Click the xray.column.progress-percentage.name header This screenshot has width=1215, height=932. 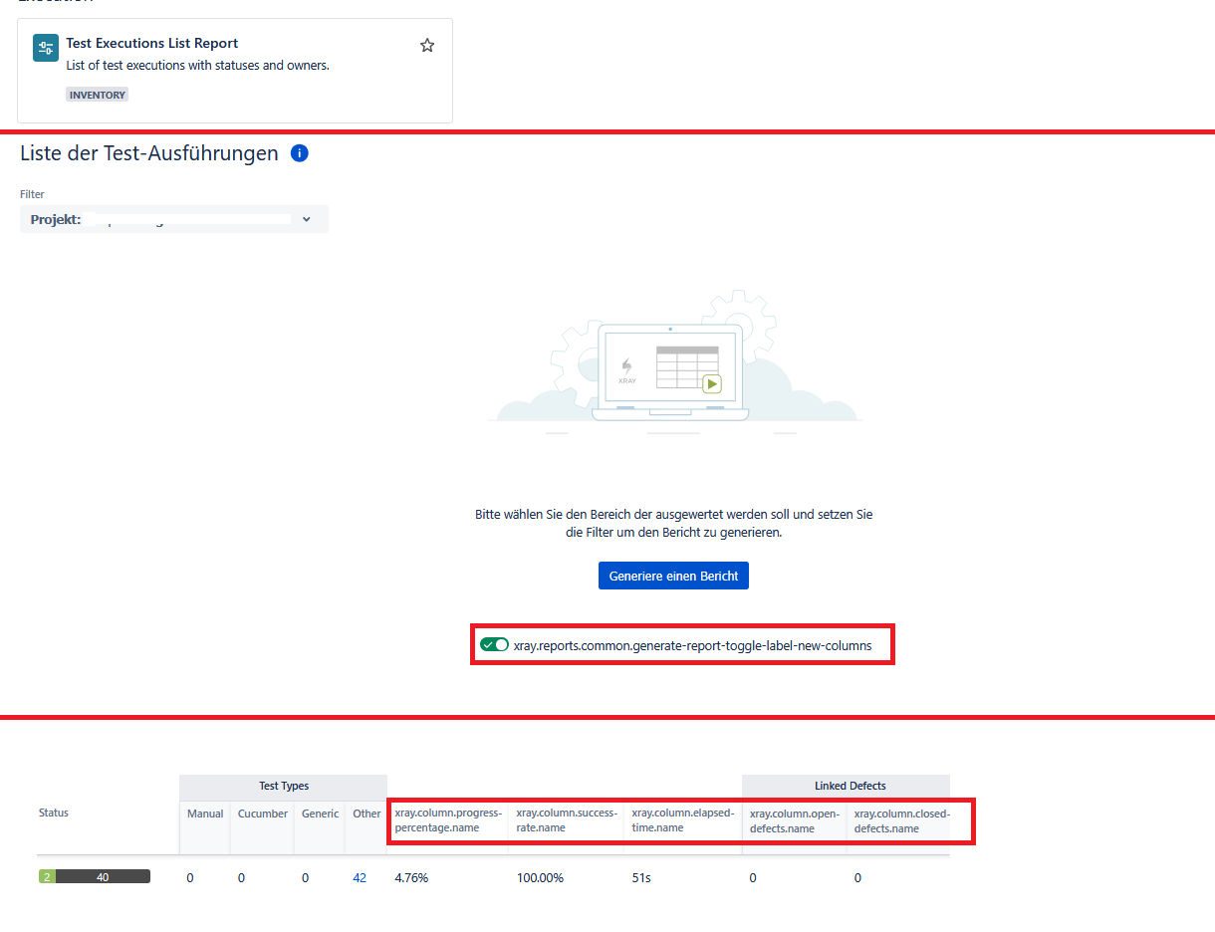pos(447,820)
